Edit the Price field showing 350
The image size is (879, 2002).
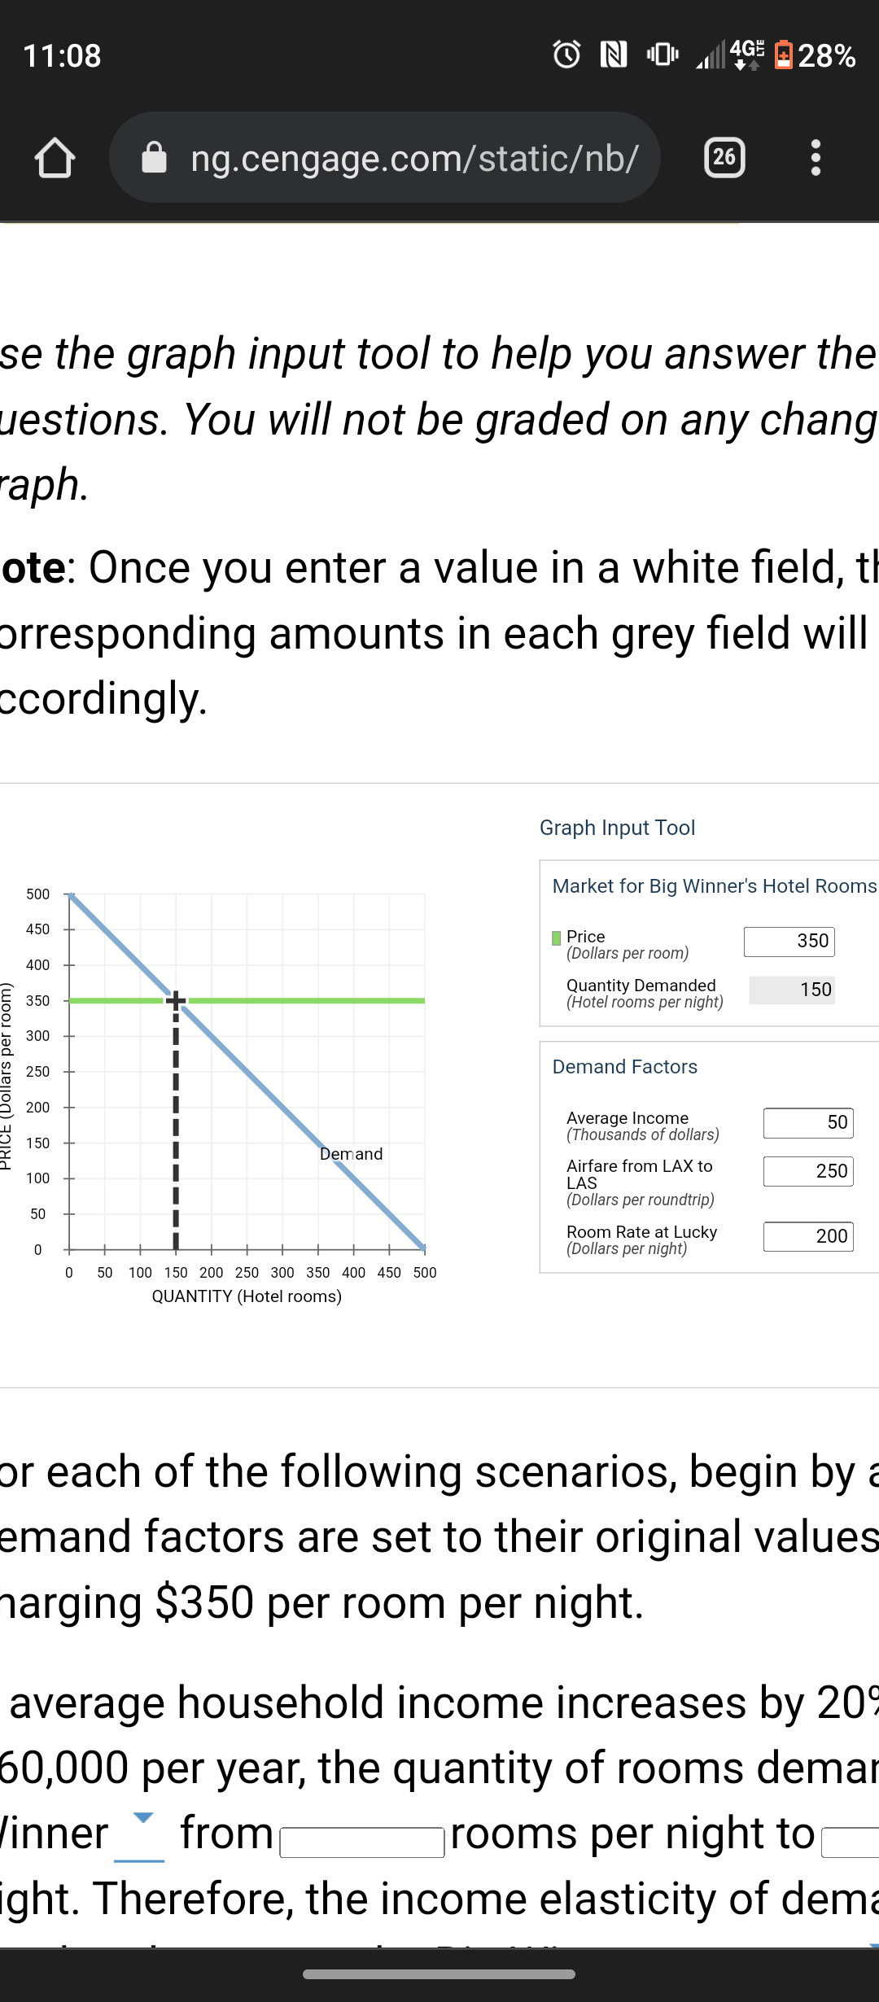pos(789,941)
